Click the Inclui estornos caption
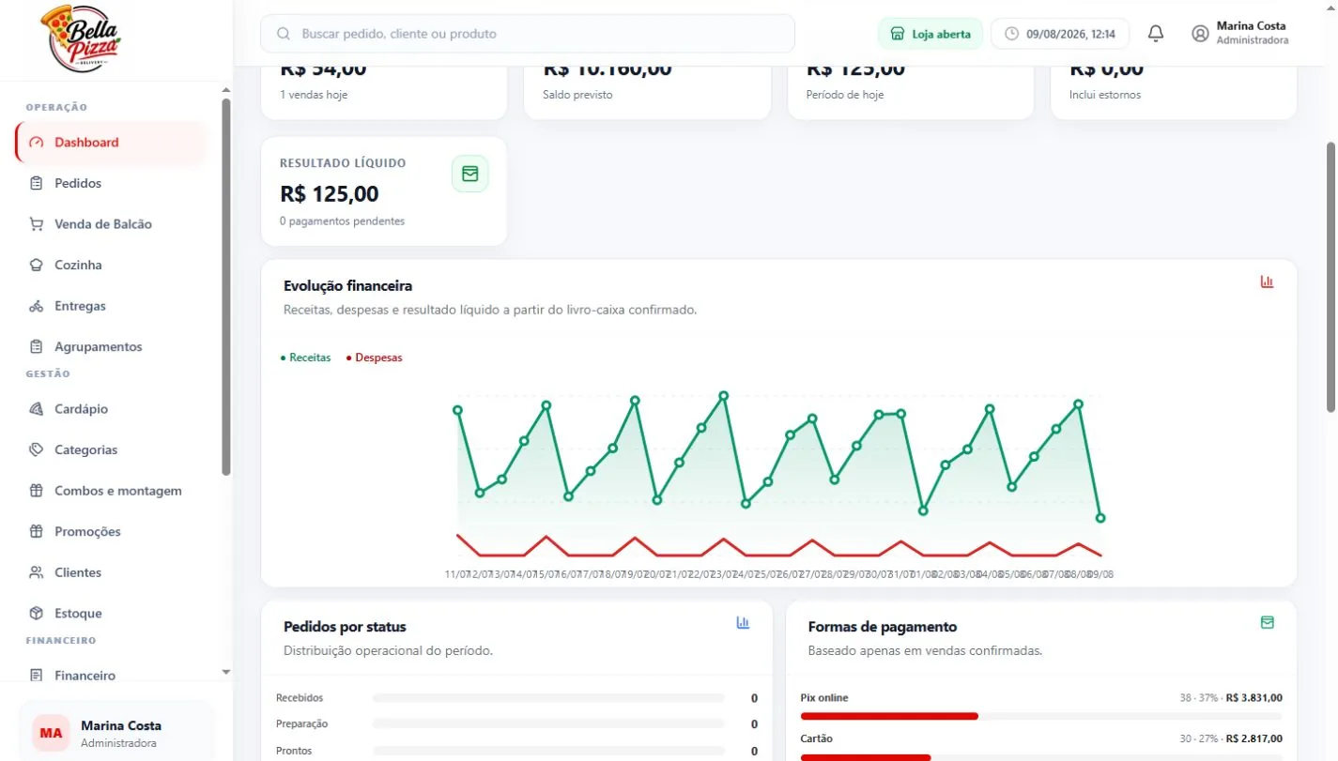The width and height of the screenshot is (1338, 761). click(x=1105, y=95)
